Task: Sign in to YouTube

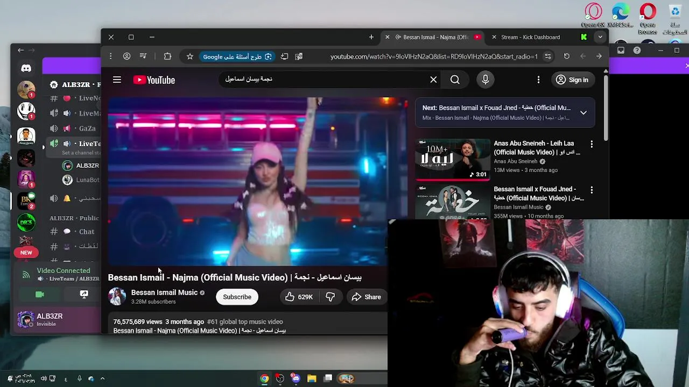Action: [572, 80]
